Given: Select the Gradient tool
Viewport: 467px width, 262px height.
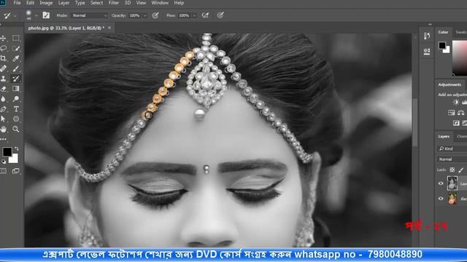Looking at the screenshot, I should click(x=16, y=89).
